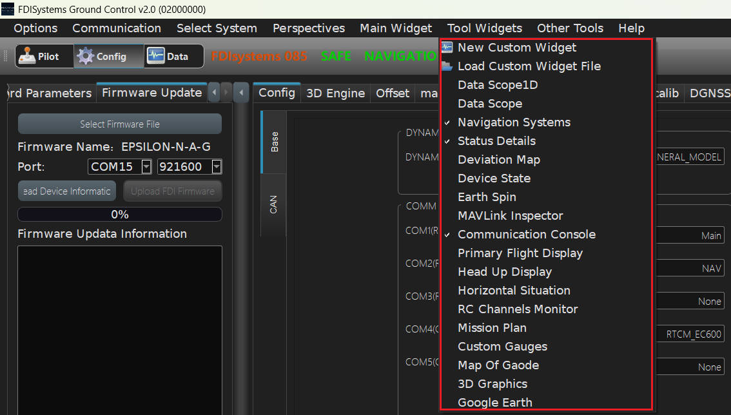Screen dimensions: 731x415
Task: Open the GENERAL_MODEL dynamic model dropdown
Action: (x=690, y=157)
